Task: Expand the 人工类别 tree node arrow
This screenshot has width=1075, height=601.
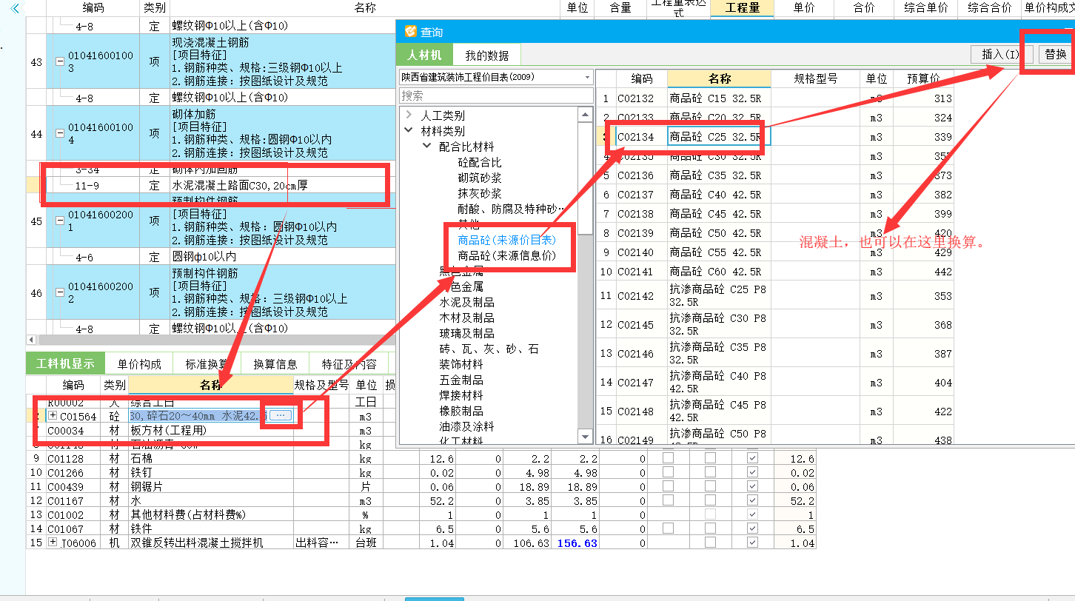Action: [409, 115]
